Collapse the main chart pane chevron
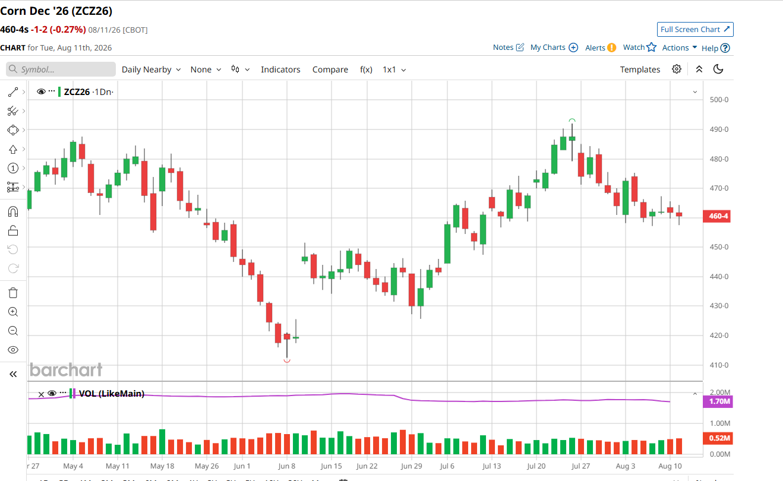783x481 pixels. [x=695, y=92]
